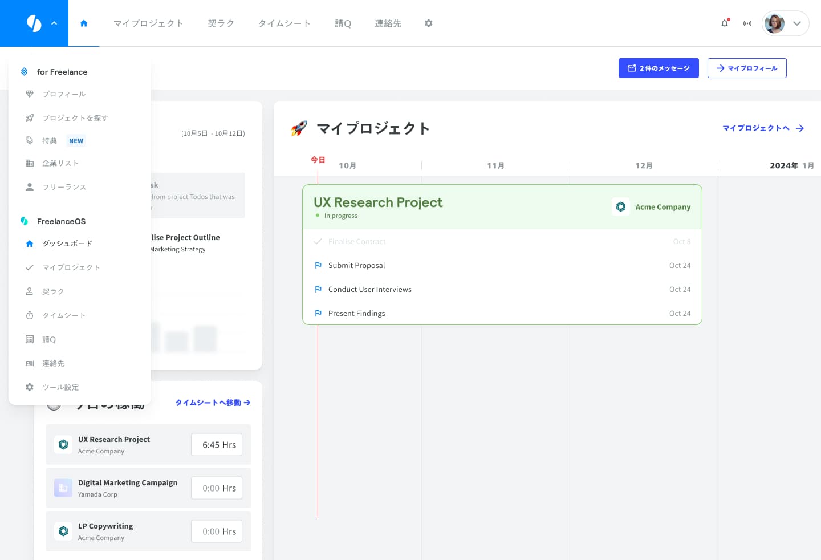Toggle the Finalise Contract checkmark
The image size is (821, 560).
pos(318,241)
